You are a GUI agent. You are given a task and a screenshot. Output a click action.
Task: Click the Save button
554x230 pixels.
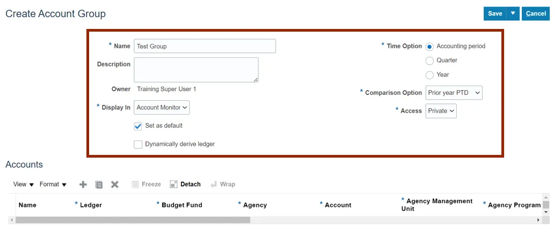tap(495, 13)
